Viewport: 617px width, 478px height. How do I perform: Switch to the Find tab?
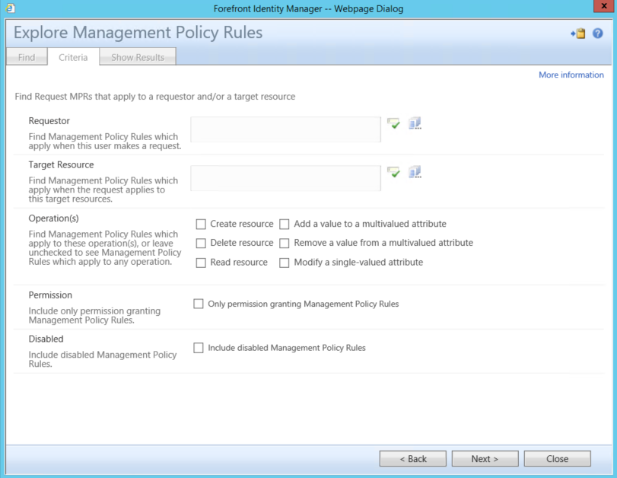tap(27, 57)
